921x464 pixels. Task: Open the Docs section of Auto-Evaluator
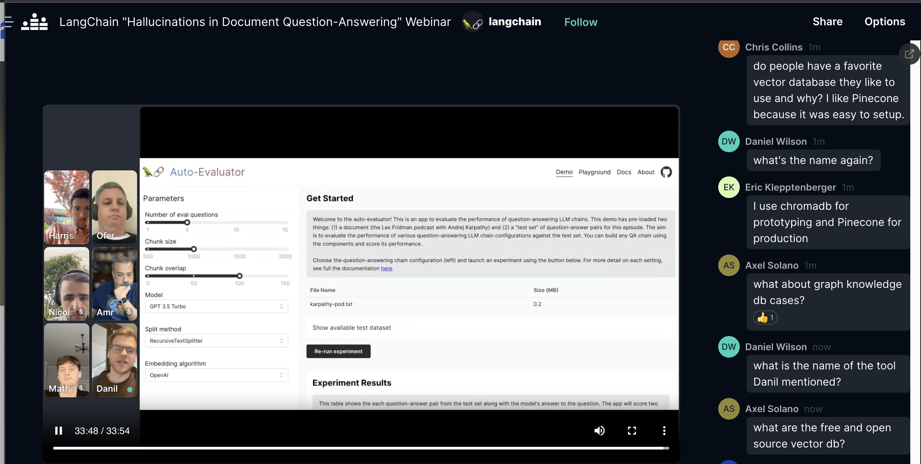[x=624, y=172]
